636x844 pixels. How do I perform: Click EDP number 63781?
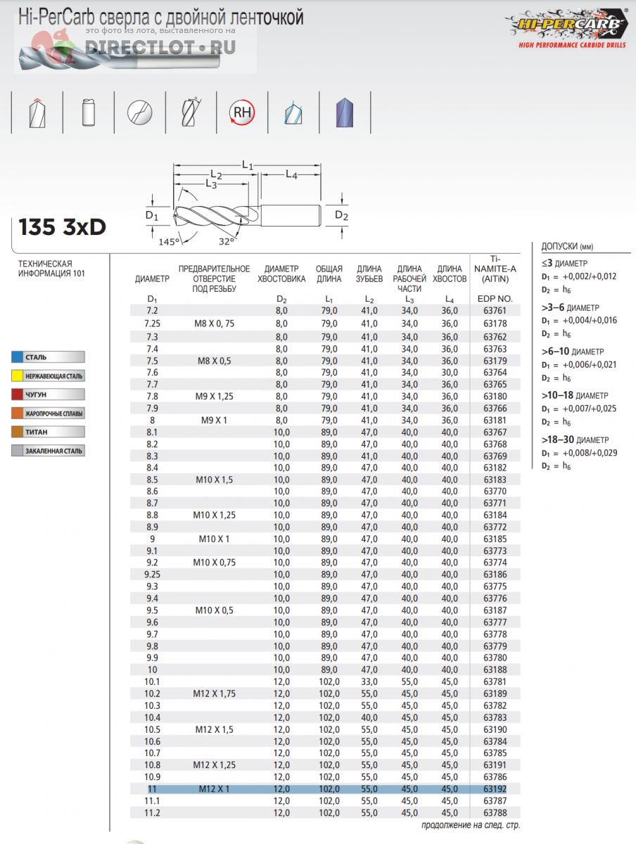495,683
